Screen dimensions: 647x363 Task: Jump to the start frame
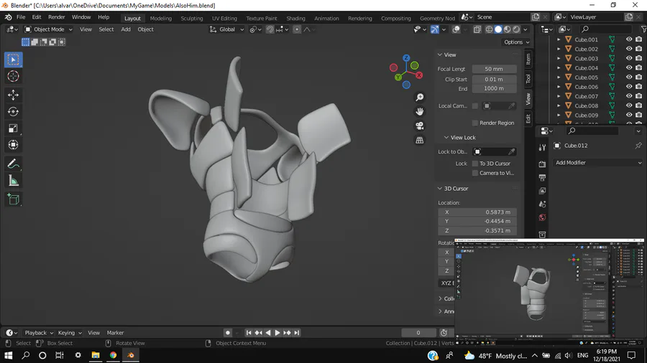click(x=249, y=333)
